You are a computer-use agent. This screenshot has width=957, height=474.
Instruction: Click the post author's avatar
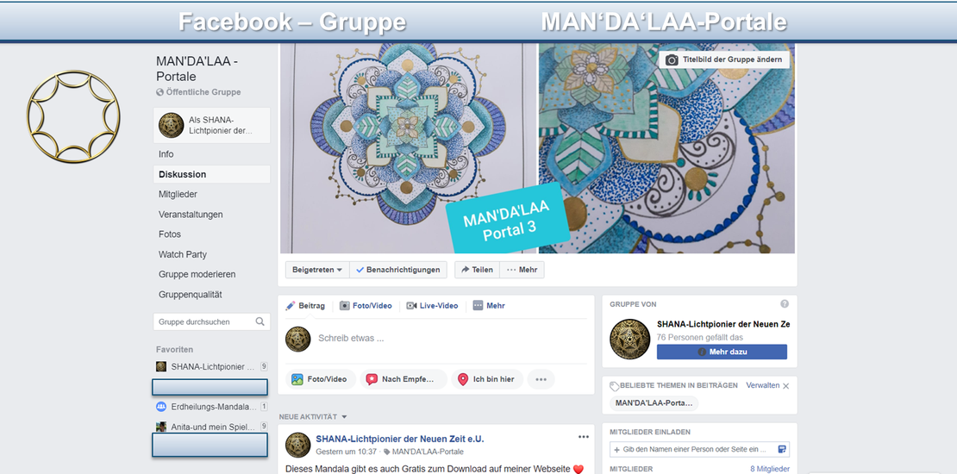[x=297, y=445]
